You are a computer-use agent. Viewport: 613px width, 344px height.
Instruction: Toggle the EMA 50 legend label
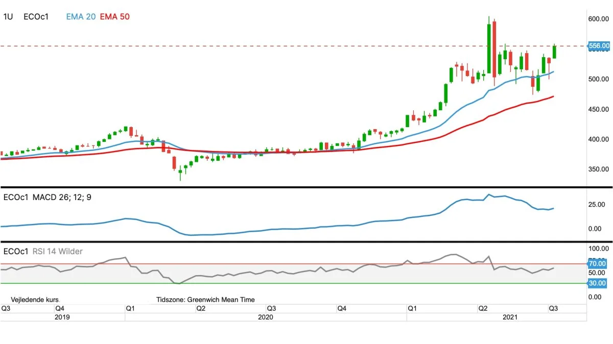[115, 17]
